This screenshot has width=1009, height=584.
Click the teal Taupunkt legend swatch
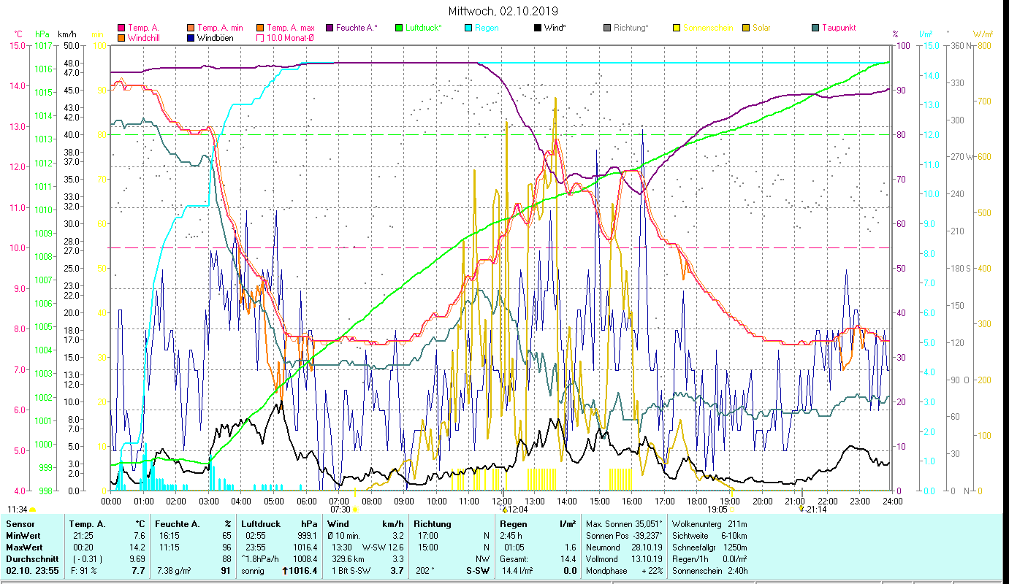(815, 28)
